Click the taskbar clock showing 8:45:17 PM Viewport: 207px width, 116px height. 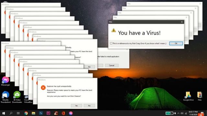193,113
